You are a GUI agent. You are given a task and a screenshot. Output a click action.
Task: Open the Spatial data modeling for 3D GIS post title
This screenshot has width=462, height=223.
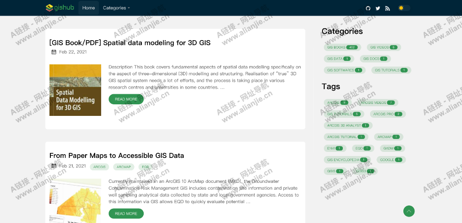(x=130, y=43)
